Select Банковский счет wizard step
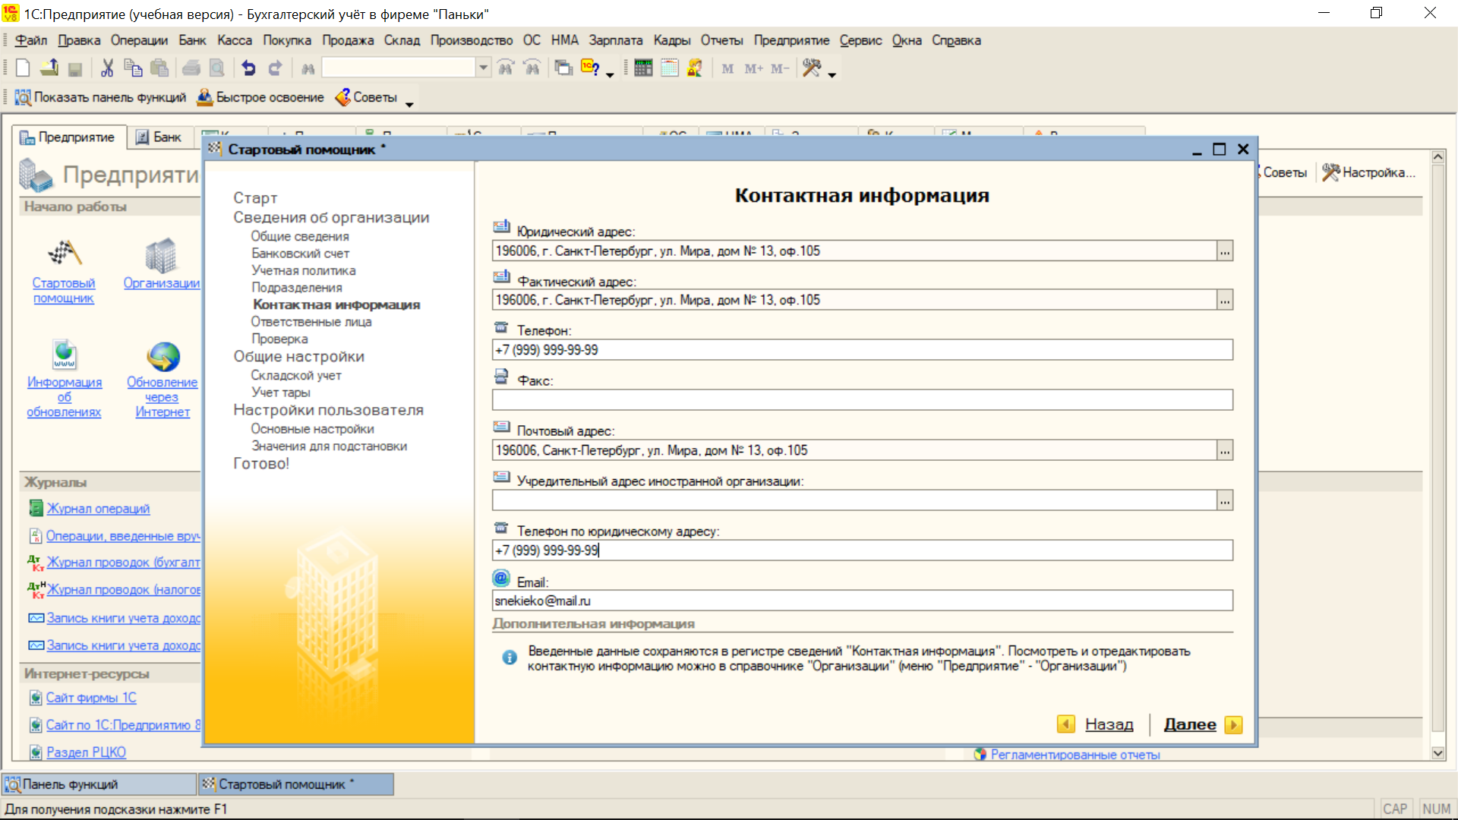The width and height of the screenshot is (1458, 820). coord(300,254)
